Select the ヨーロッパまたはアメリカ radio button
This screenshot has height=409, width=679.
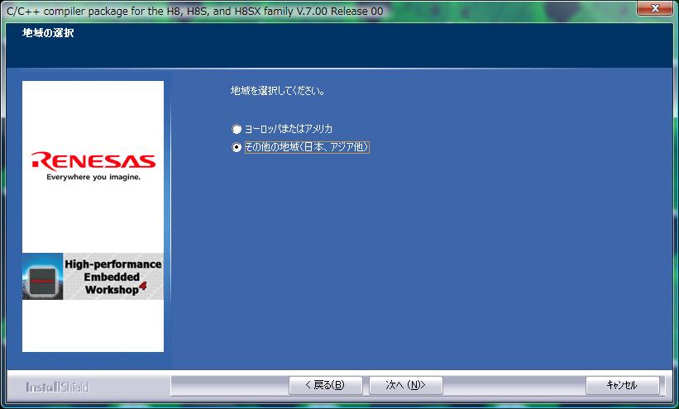point(237,130)
